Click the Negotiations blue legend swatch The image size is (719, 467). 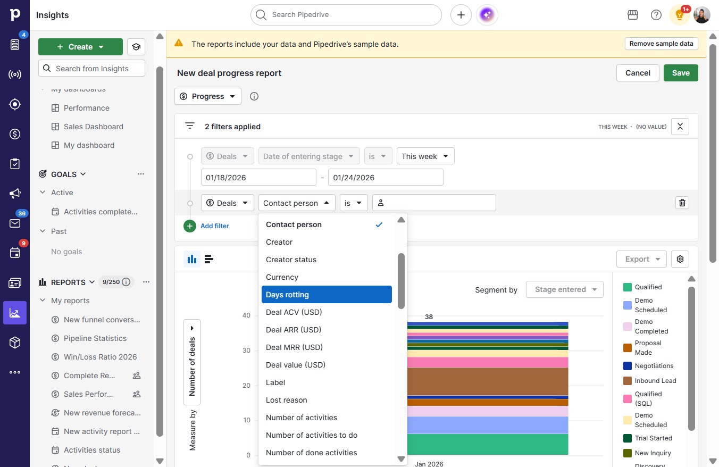click(x=628, y=366)
